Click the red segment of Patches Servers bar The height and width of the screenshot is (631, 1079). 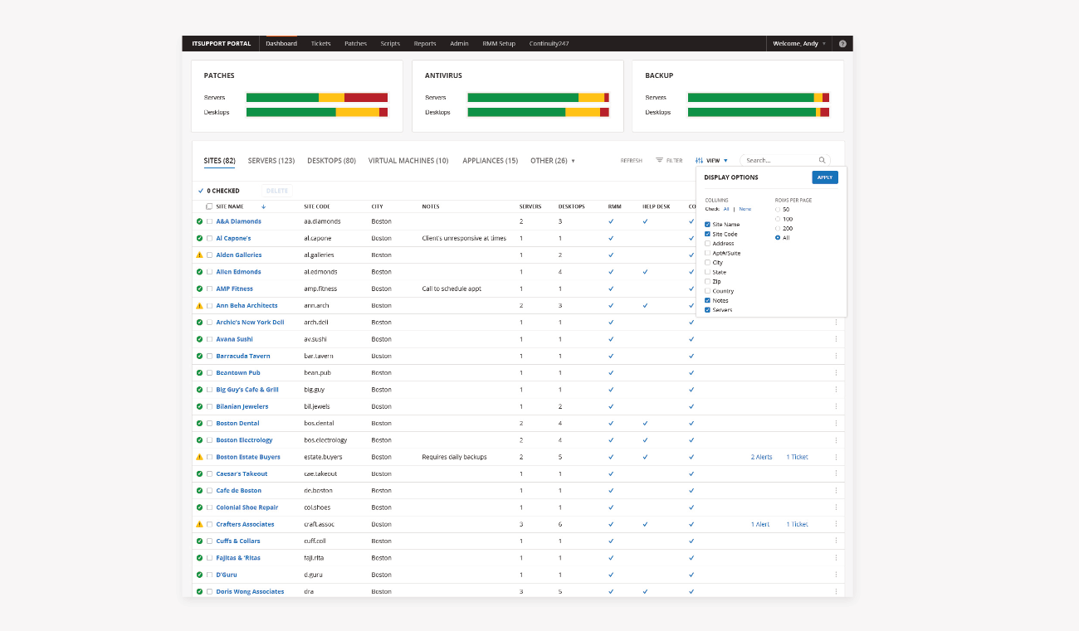tap(365, 98)
